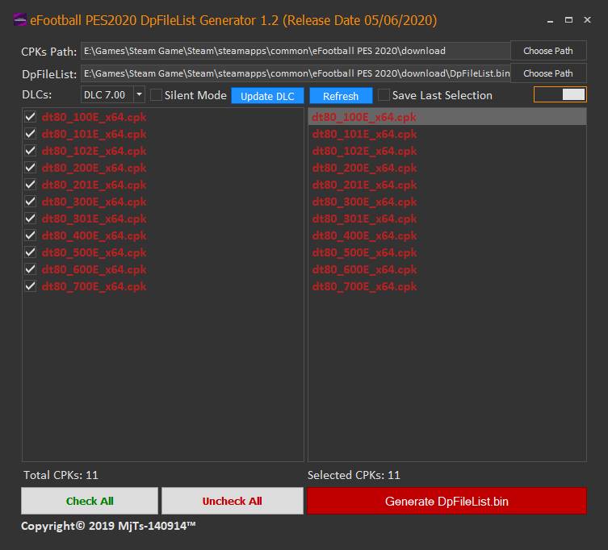Enable the Save Last Selection checkbox
This screenshot has height=550, width=608.
click(x=384, y=95)
